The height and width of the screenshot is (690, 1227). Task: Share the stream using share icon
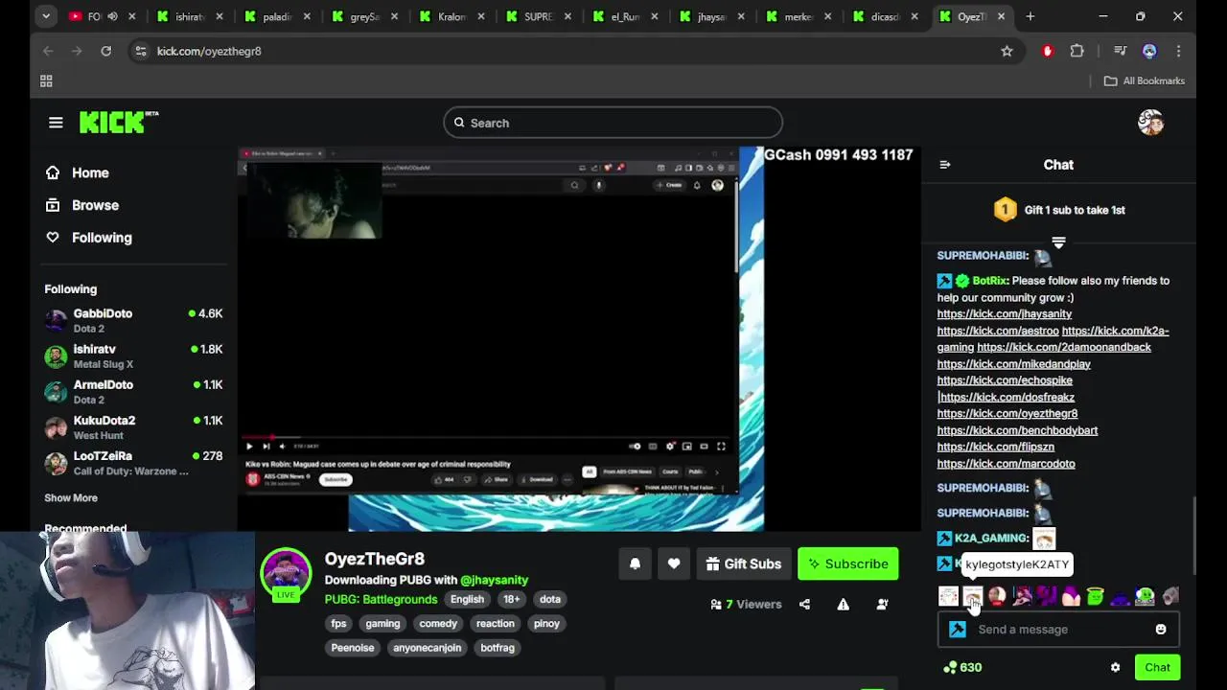click(804, 604)
